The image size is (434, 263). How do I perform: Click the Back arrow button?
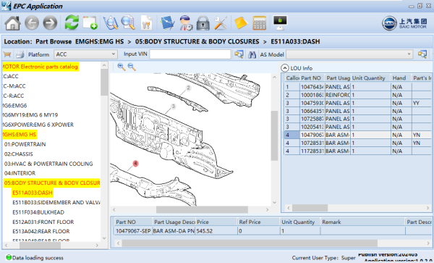tap(32, 23)
